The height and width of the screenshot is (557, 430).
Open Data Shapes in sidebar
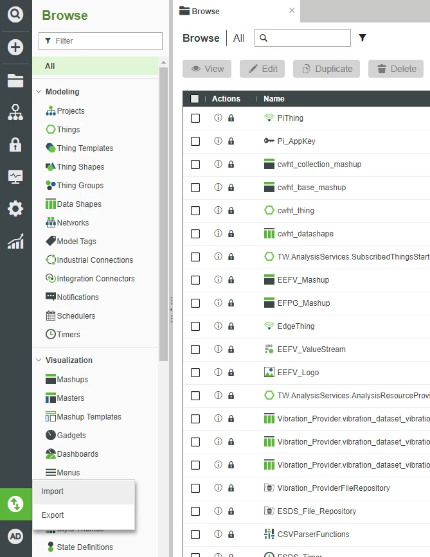coord(73,204)
